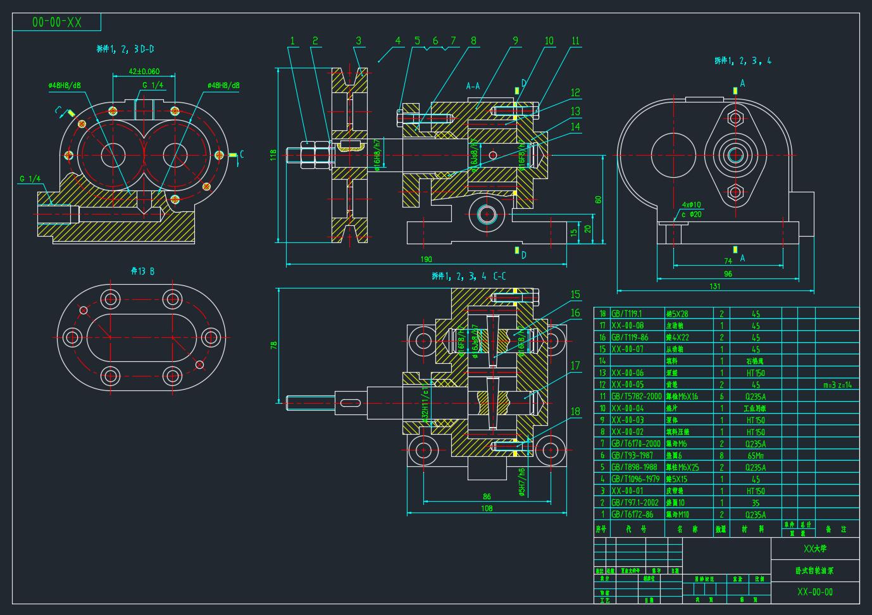Image resolution: width=872 pixels, height=615 pixels.
Task: Click the 4xø10 hole callout
Action: point(692,204)
